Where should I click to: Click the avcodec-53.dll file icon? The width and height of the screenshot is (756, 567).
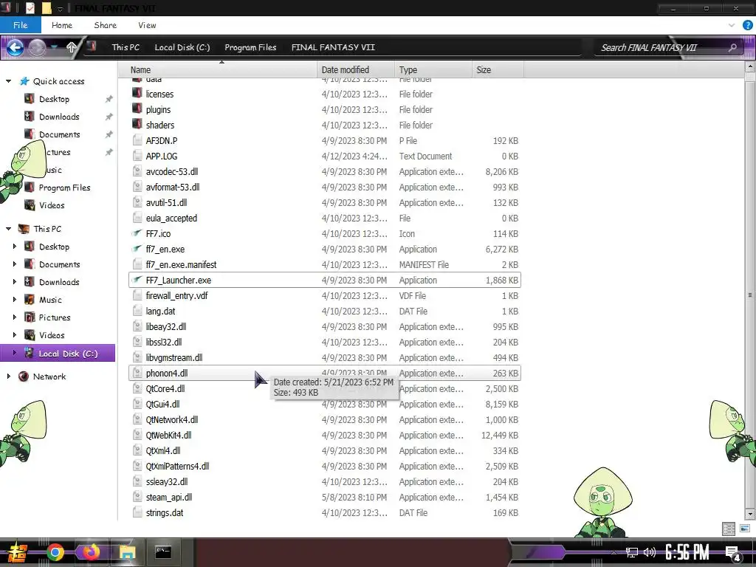pyautogui.click(x=137, y=171)
